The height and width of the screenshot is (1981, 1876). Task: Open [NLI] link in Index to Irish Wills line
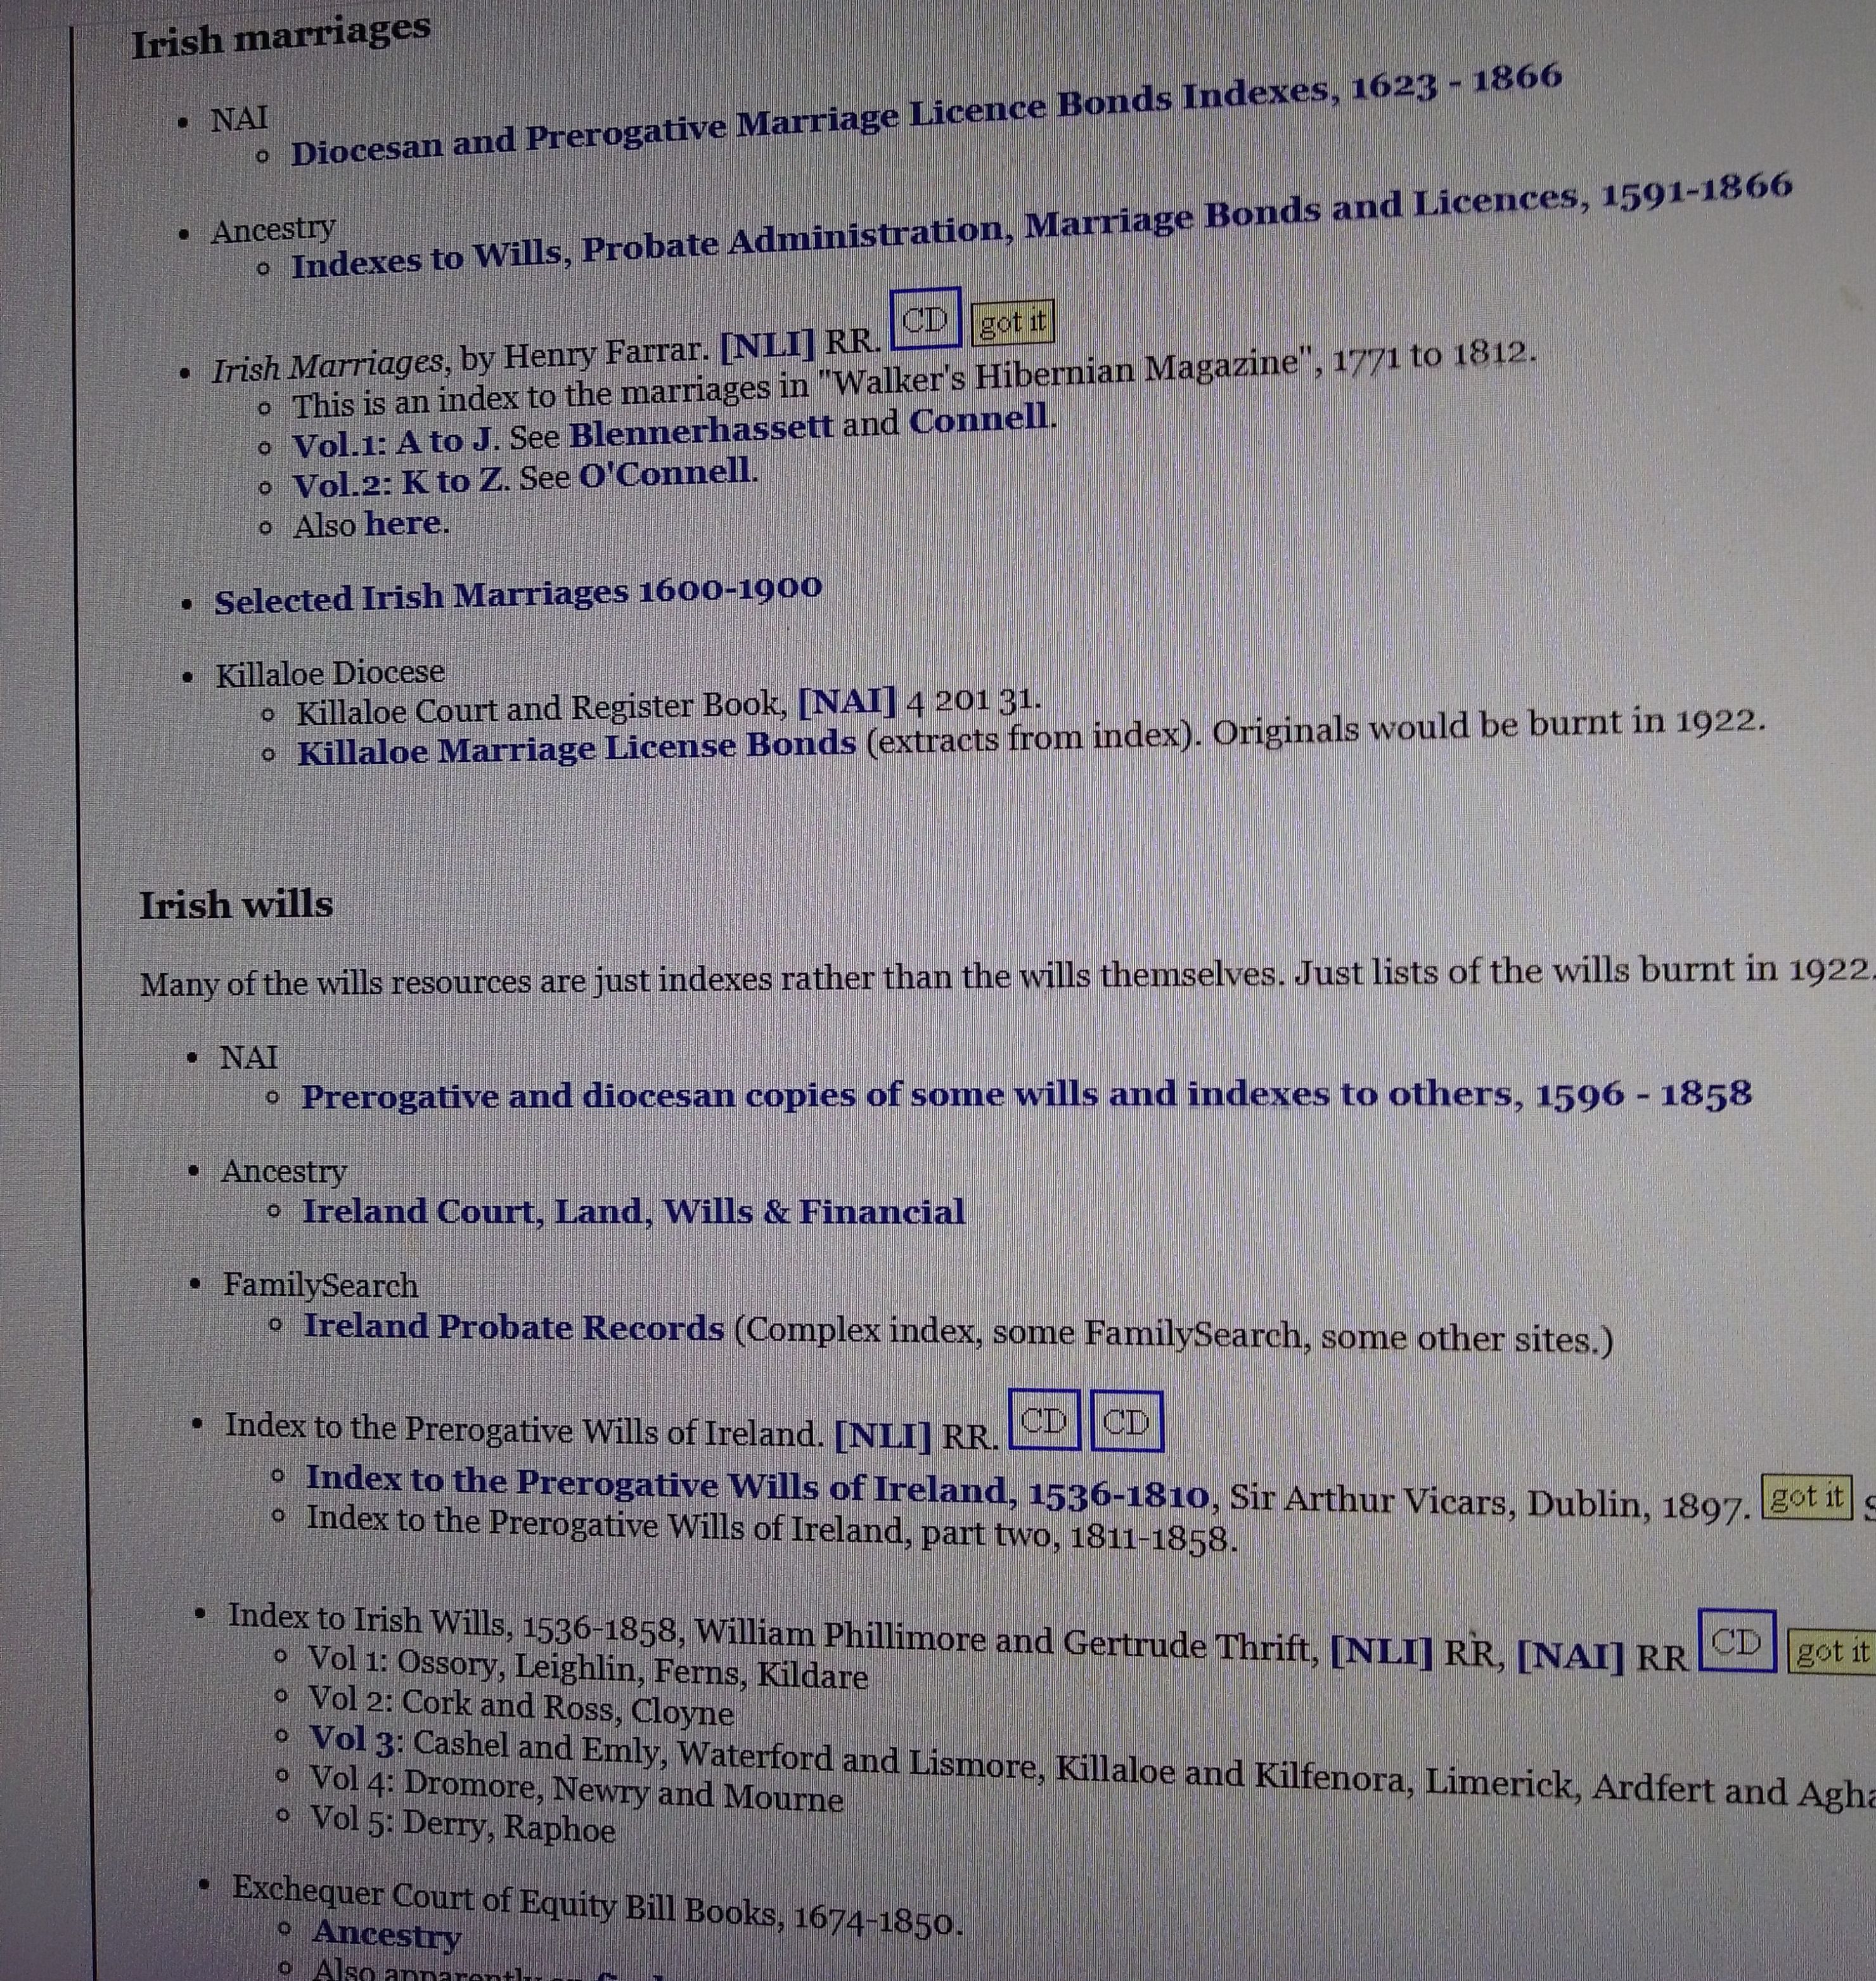(x=1381, y=1650)
